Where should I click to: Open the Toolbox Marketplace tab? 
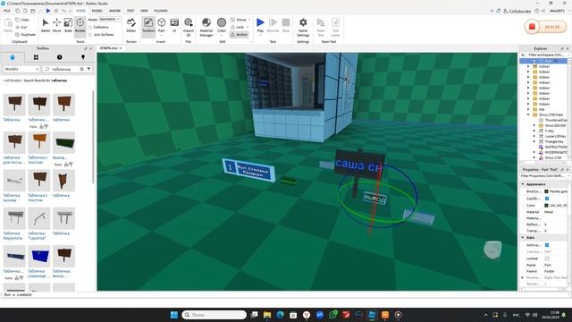(13, 57)
